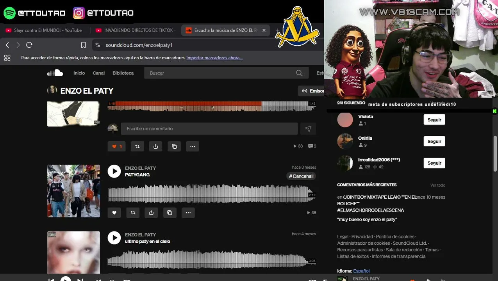This screenshot has width=498, height=281.
Task: Click the 2 comments count on first track
Action: point(312,146)
